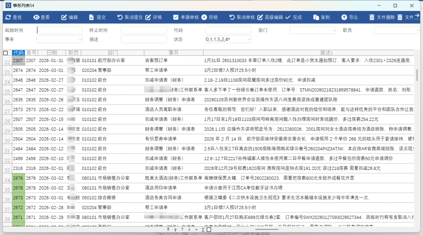Click the vertical scrollbar on the right
The width and height of the screenshot is (423, 235).
point(417,75)
